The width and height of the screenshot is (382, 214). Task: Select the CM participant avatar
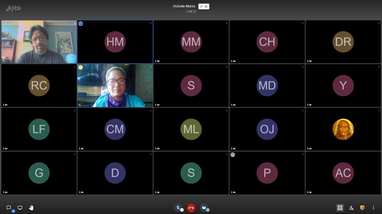[115, 129]
